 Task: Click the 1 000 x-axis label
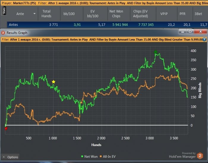(x=53, y=138)
